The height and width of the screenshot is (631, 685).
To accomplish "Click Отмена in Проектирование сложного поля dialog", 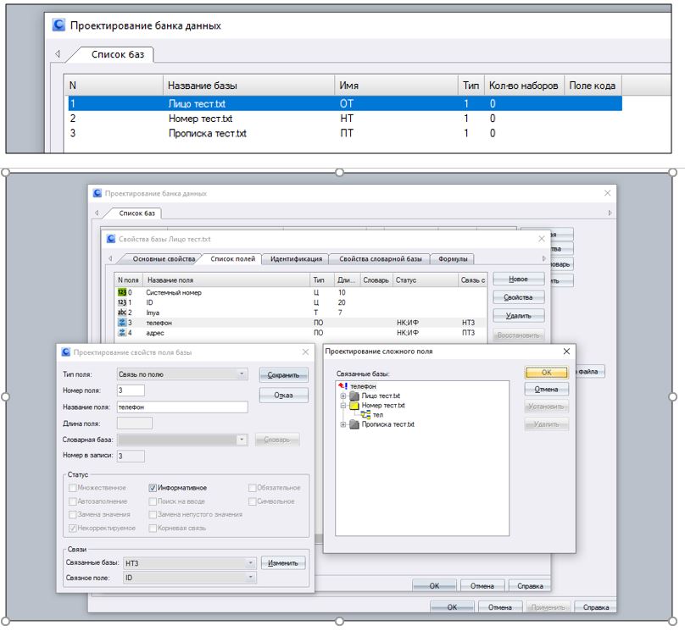I will tap(547, 390).
